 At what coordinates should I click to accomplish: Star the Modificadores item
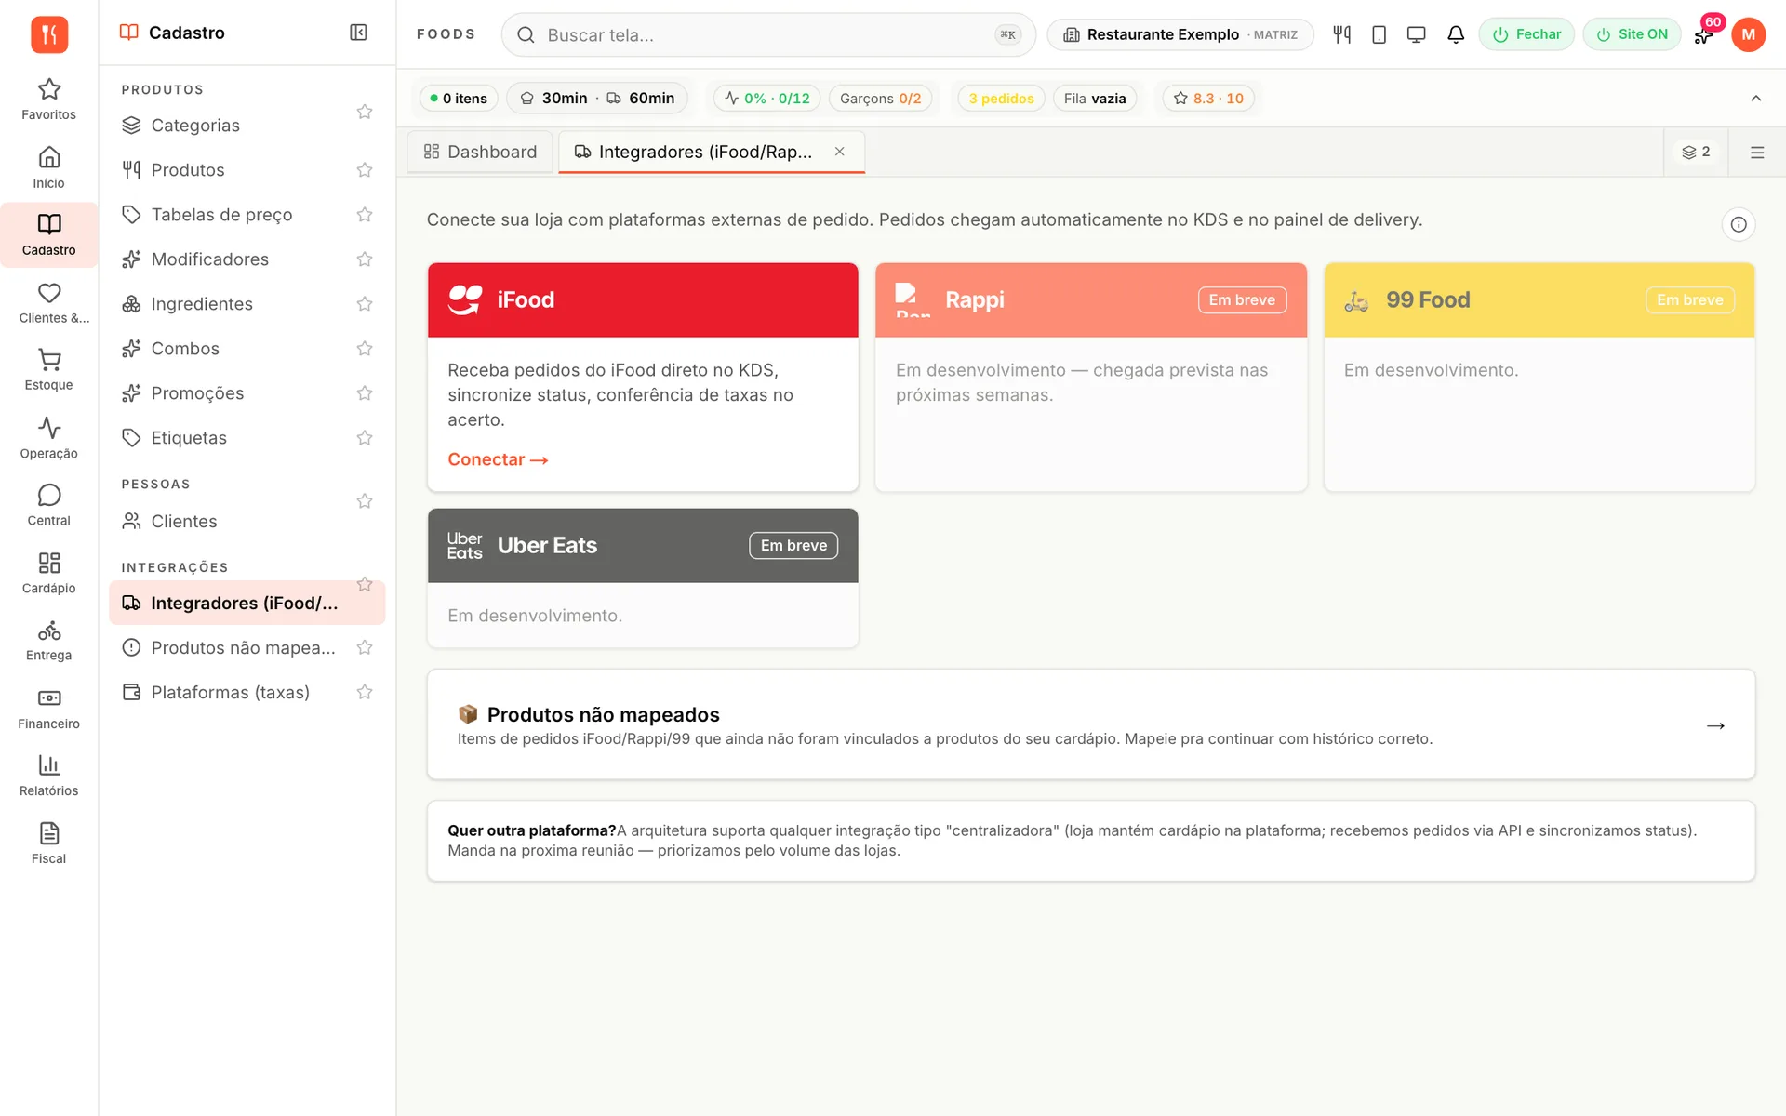(365, 259)
